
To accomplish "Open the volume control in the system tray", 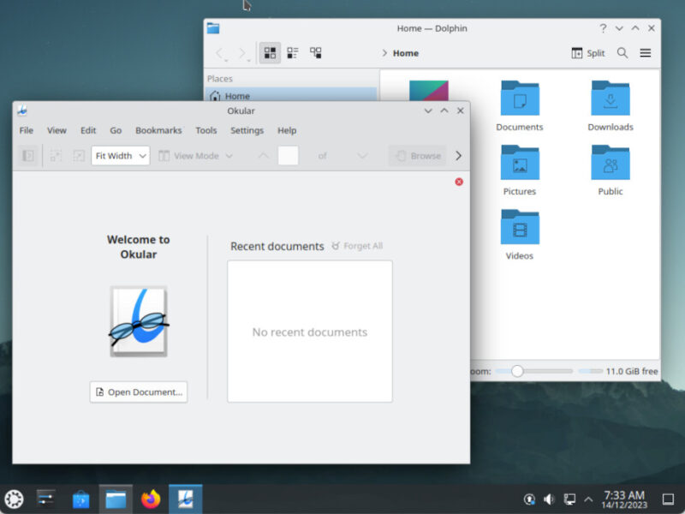I will [x=549, y=497].
